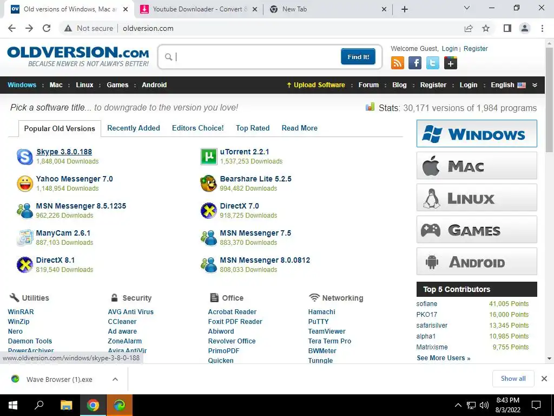
Task: Click the MSN Messenger 7.5 icon
Action: click(x=209, y=238)
